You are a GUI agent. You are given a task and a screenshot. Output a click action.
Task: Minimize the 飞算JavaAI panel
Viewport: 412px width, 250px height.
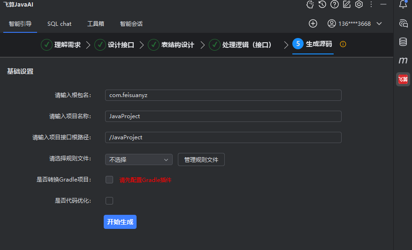[383, 5]
